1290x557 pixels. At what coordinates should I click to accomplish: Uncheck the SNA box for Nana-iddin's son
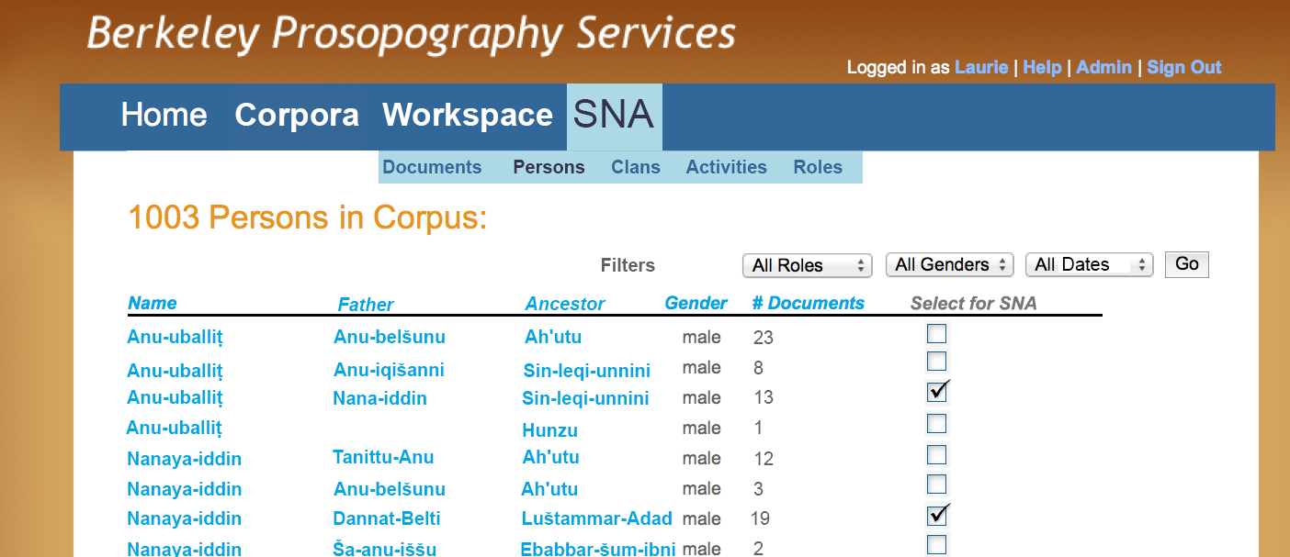tap(936, 392)
